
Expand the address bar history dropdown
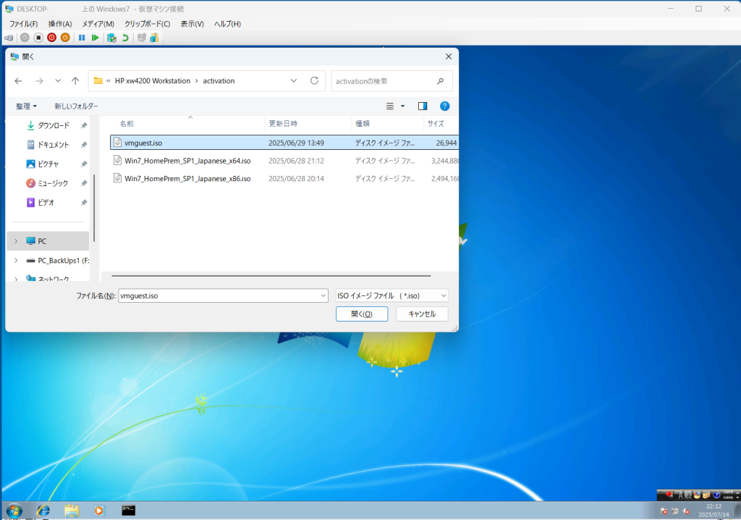(294, 81)
